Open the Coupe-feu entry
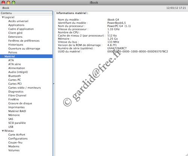 pyautogui.click(x=15, y=142)
